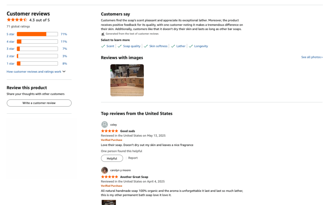This screenshot has height=205, width=329.
Task: Click the 1 star rating bar
Action: point(37,63)
